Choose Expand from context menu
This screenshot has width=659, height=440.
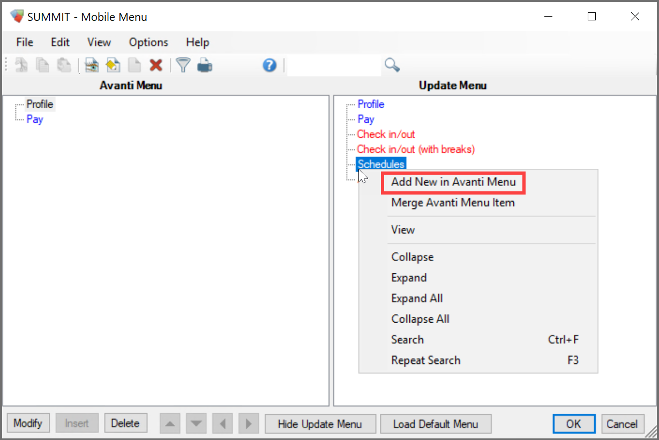coord(409,278)
